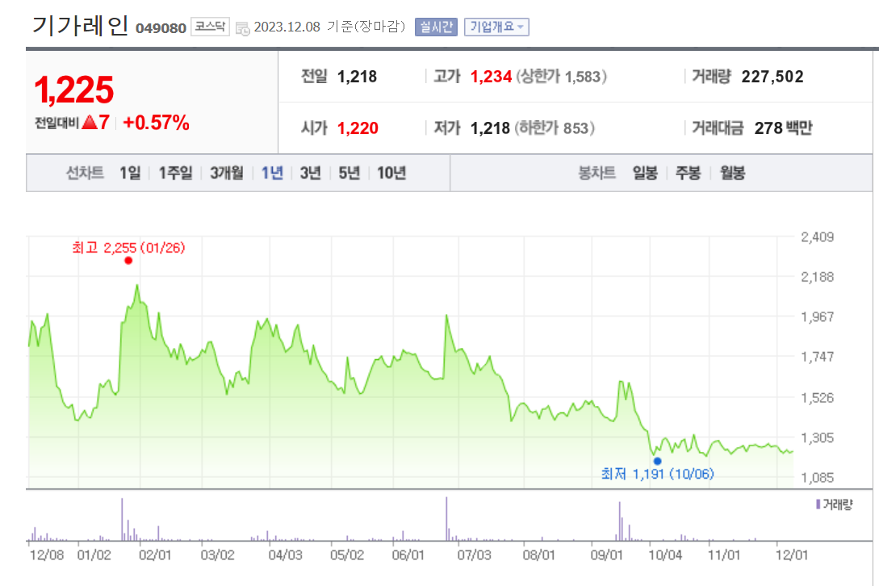The image size is (879, 586).
Task: Select the 1주일 line chart tab
Action: [x=175, y=173]
